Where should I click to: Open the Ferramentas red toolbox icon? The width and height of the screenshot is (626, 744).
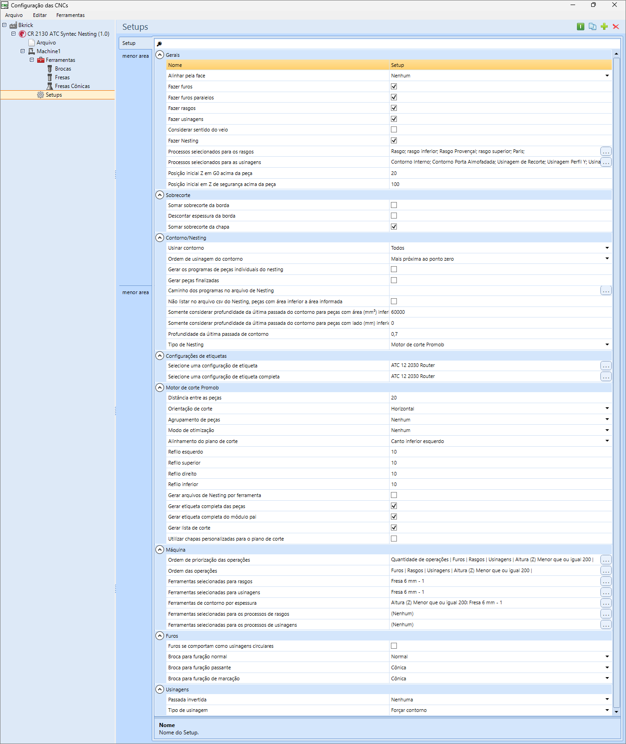pos(41,60)
